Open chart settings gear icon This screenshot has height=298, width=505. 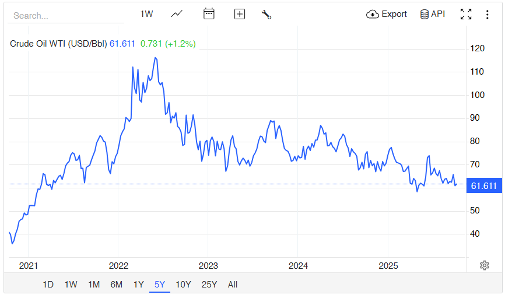tap(484, 265)
